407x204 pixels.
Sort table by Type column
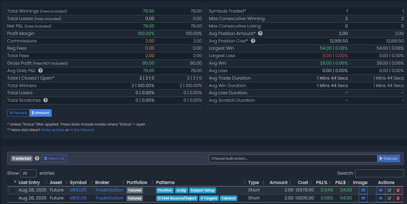tap(253, 183)
